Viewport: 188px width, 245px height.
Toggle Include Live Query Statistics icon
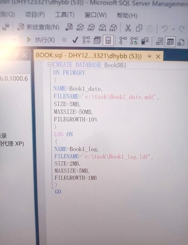134,41
